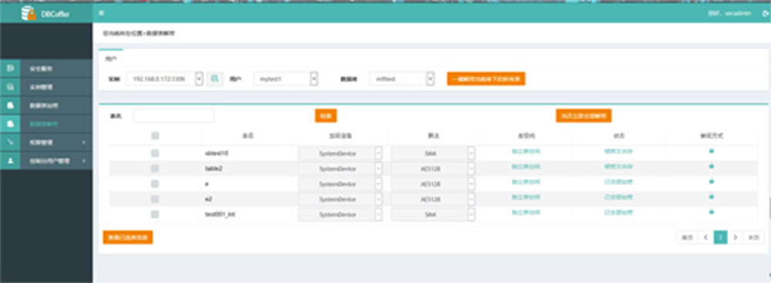This screenshot has width=771, height=283.
Task: Click the table name cell "sbtest10"
Action: pos(217,153)
